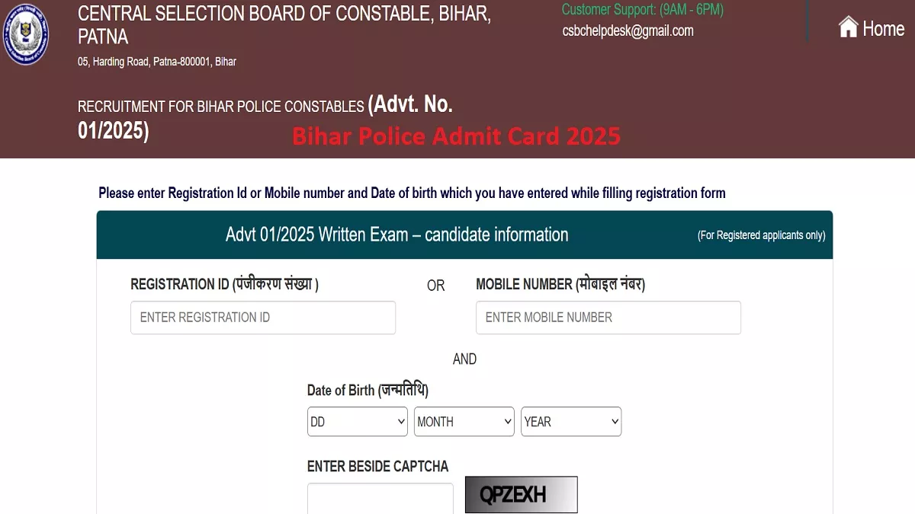Click the csbchelpdesk@gmail.com email address
Screen dimensions: 915x514
tap(628, 30)
